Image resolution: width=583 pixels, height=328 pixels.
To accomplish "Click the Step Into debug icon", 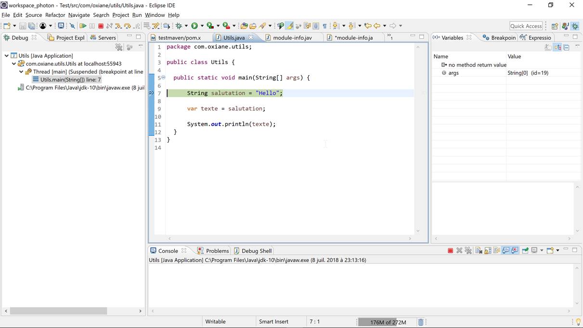I will pos(118,26).
